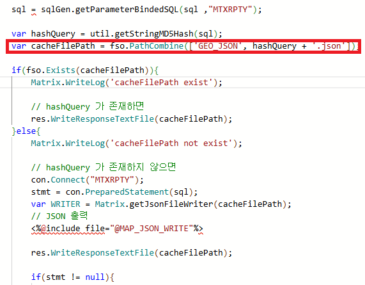Click the JSON output comment line
365x285 pixels.
tap(59, 216)
